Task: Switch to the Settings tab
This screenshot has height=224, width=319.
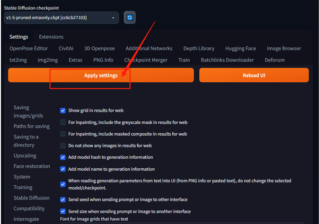Action: [x=19, y=37]
